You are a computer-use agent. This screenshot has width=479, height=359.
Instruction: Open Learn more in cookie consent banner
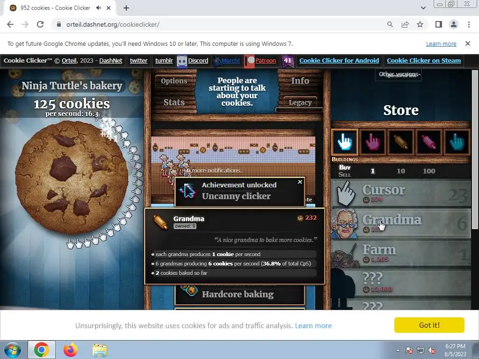(x=313, y=326)
